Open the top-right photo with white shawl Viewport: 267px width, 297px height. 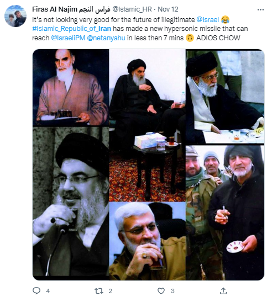coord(225,97)
